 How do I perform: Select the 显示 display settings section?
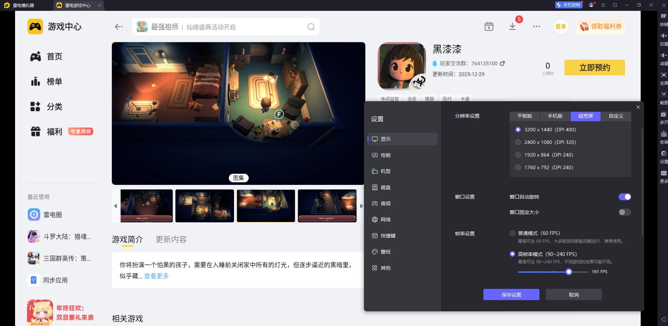402,139
